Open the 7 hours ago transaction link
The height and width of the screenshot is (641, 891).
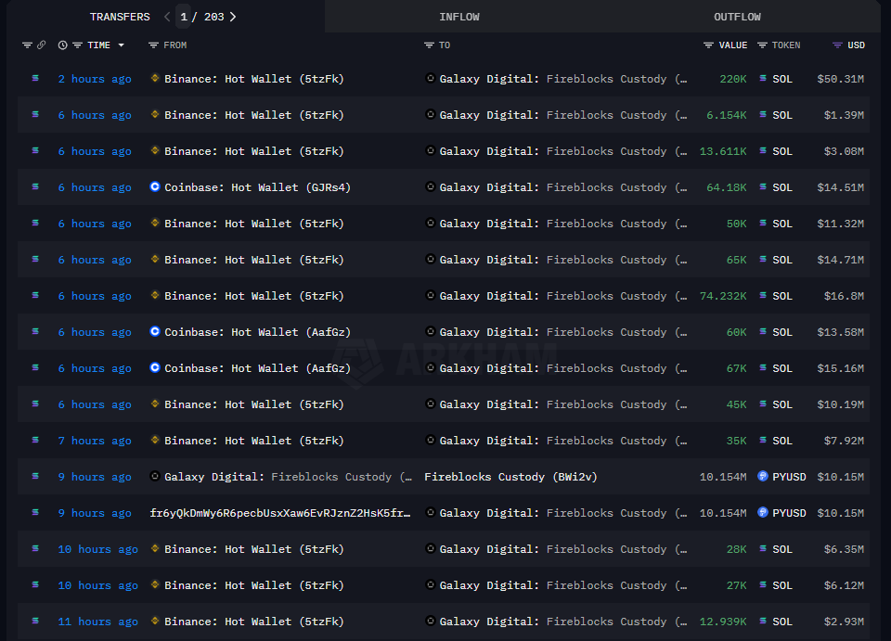point(95,441)
